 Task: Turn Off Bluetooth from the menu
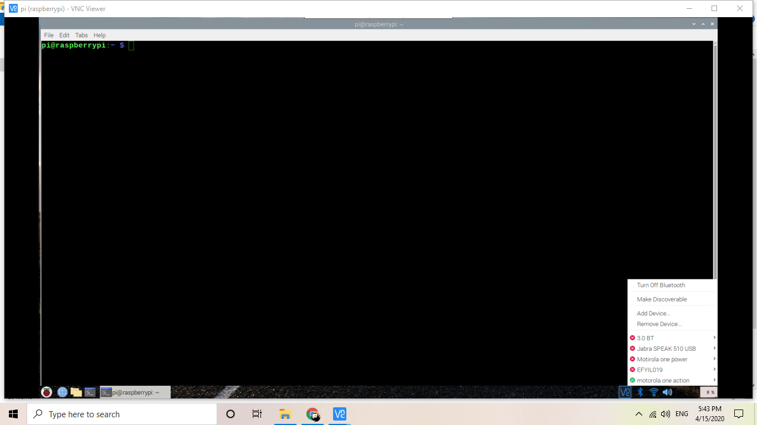[661, 285]
